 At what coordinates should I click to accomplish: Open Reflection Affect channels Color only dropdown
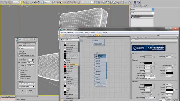click(150, 78)
